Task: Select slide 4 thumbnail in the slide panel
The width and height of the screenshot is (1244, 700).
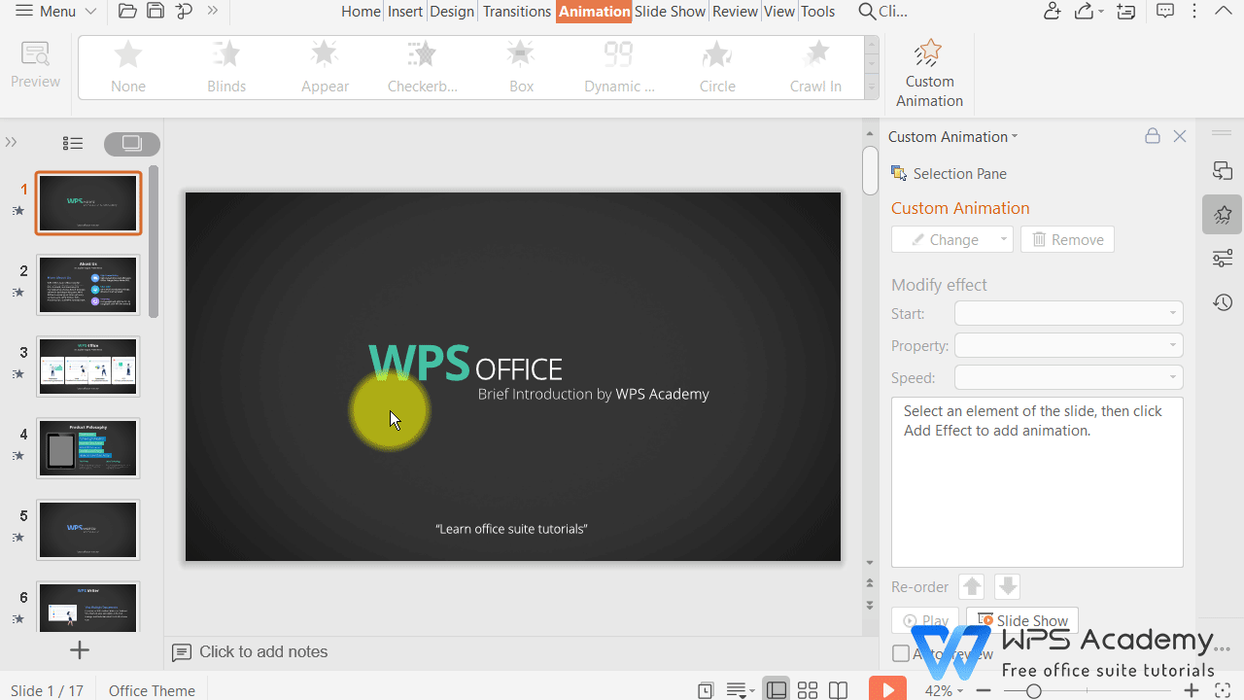Action: click(x=87, y=448)
